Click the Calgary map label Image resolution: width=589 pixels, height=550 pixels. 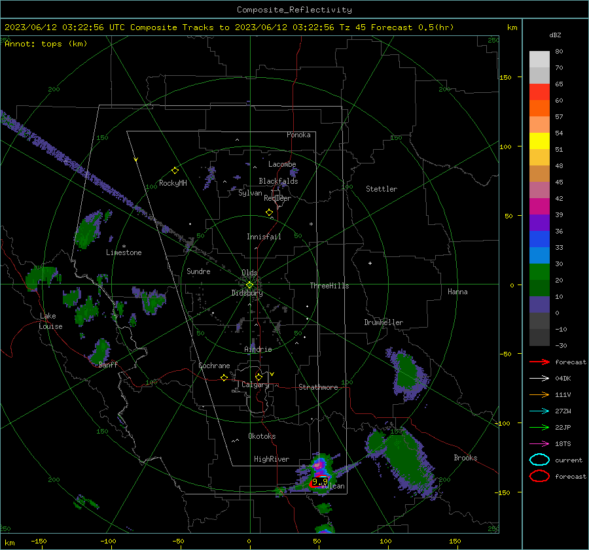255,385
